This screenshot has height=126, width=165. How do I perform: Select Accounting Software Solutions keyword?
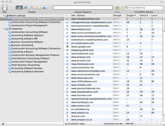coord(27,35)
